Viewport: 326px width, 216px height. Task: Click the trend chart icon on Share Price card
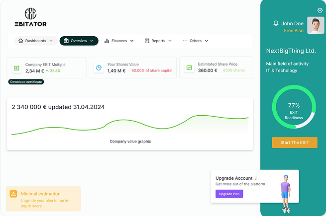189,68
